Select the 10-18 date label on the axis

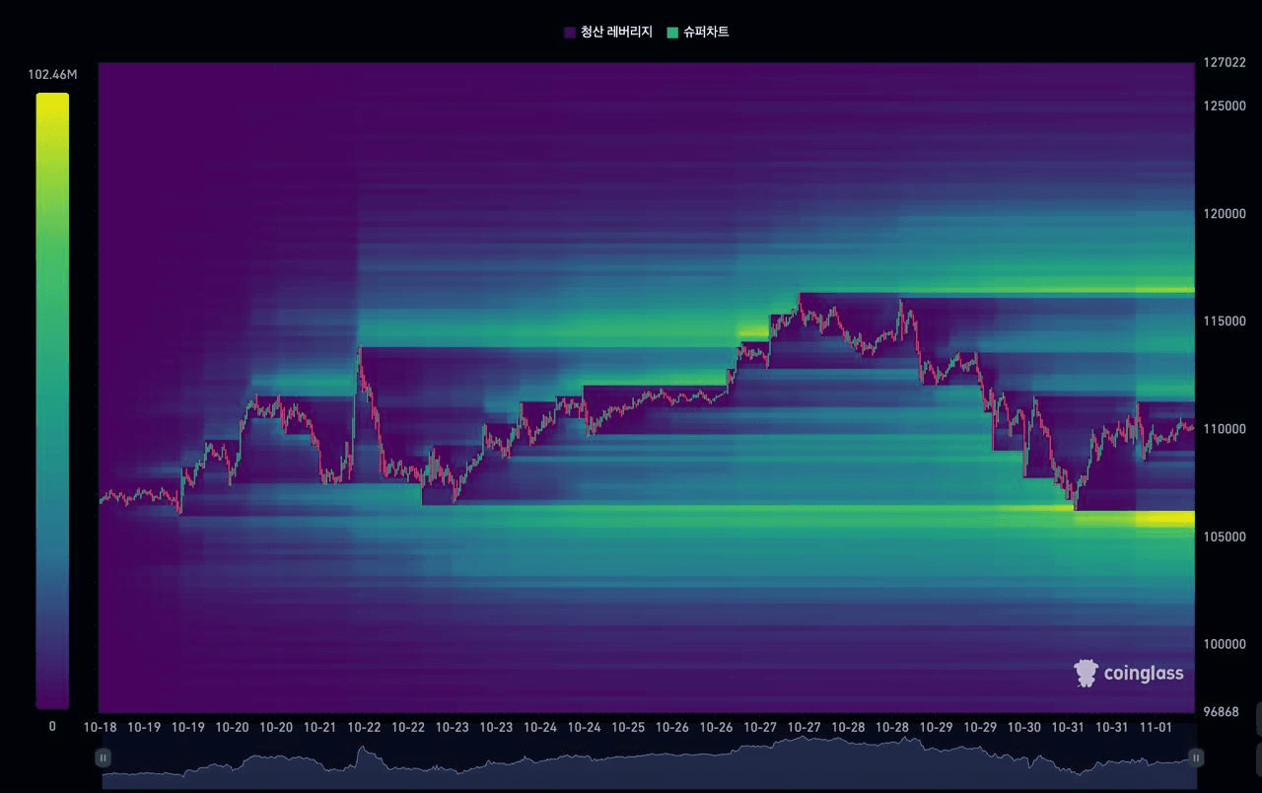99,727
